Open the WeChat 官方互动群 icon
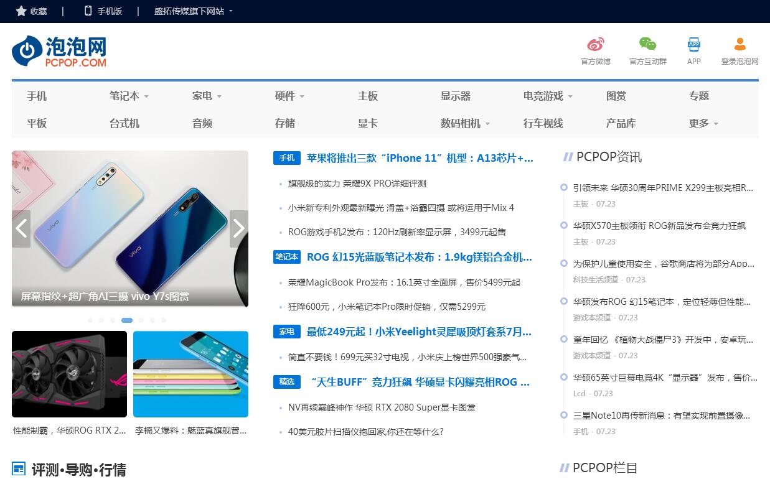 coord(647,44)
